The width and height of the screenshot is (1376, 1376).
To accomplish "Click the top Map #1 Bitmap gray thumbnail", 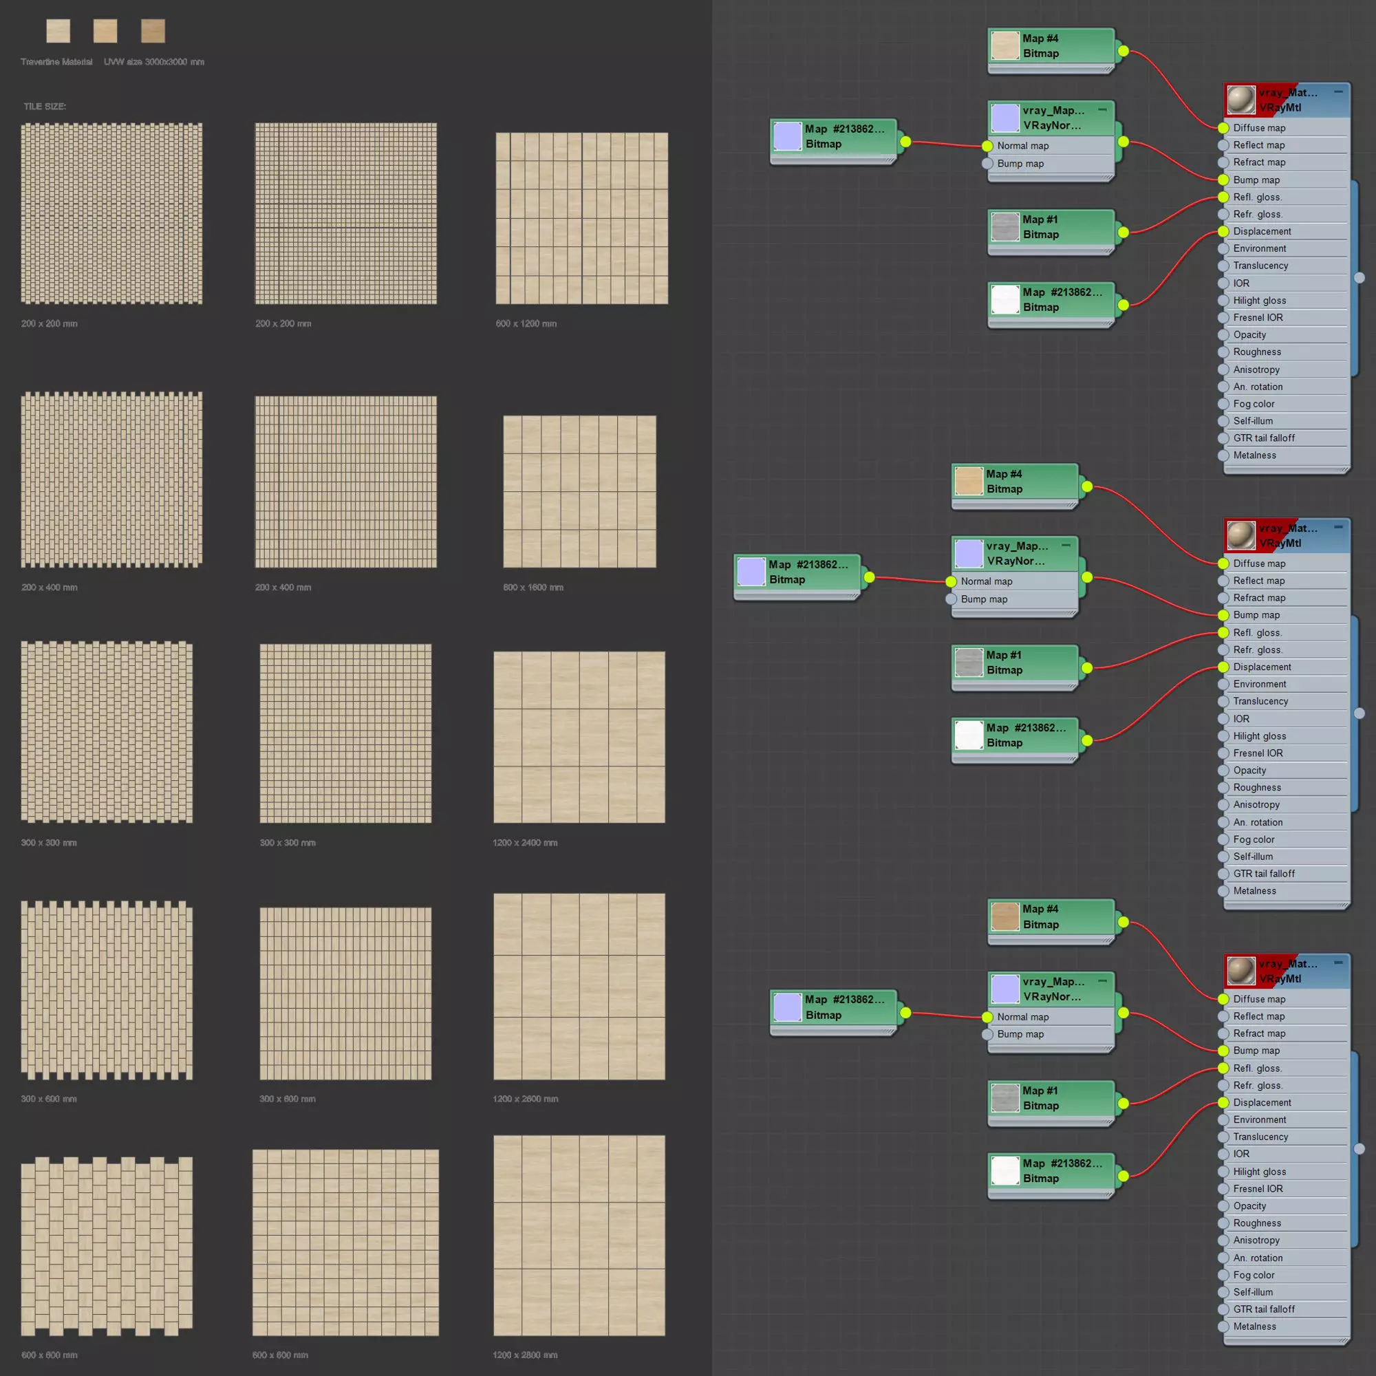I will (x=1005, y=226).
